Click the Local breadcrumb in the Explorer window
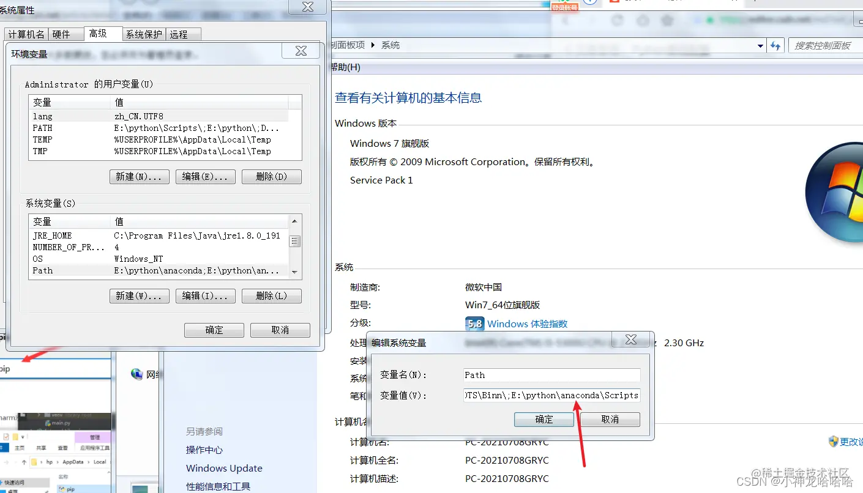Image resolution: width=863 pixels, height=493 pixels. 100,462
